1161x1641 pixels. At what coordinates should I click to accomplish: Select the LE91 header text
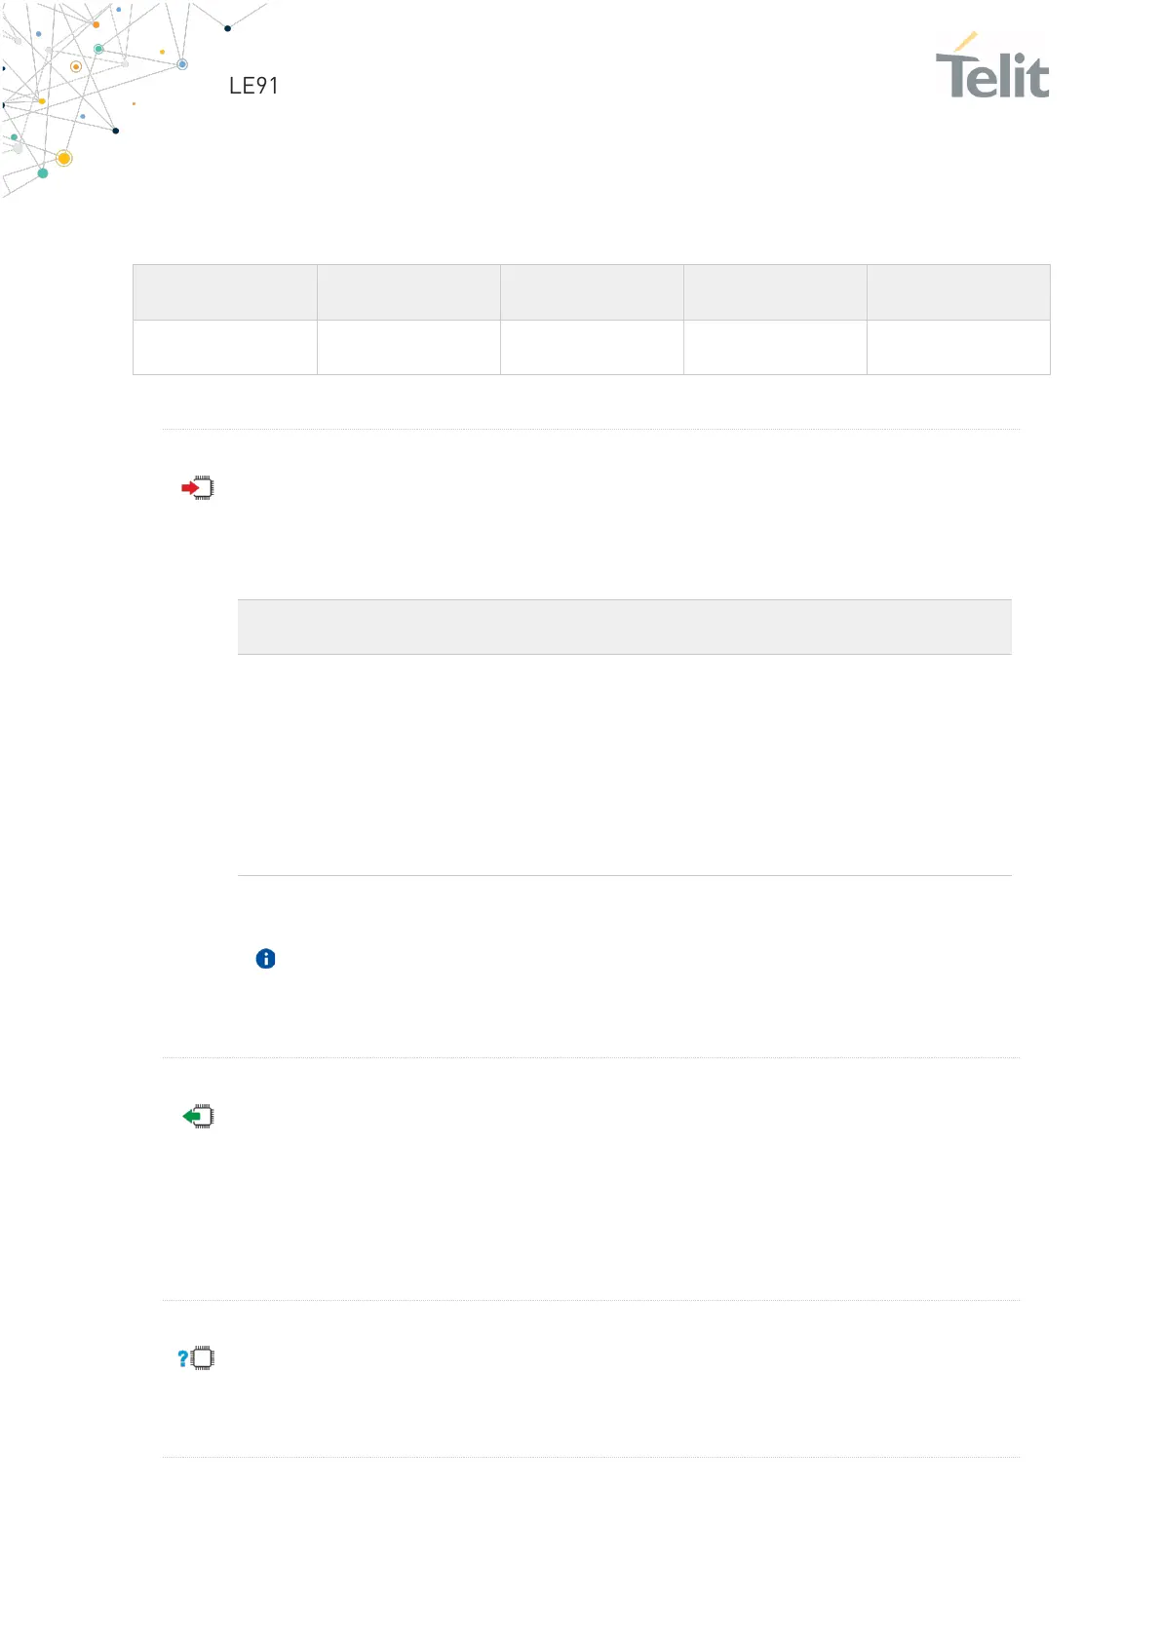click(253, 86)
